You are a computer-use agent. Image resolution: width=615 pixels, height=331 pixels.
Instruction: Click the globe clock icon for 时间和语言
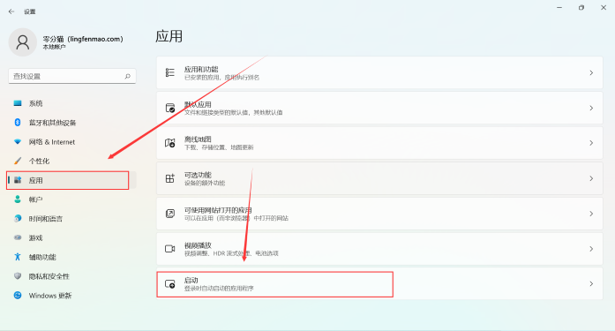[x=18, y=218]
